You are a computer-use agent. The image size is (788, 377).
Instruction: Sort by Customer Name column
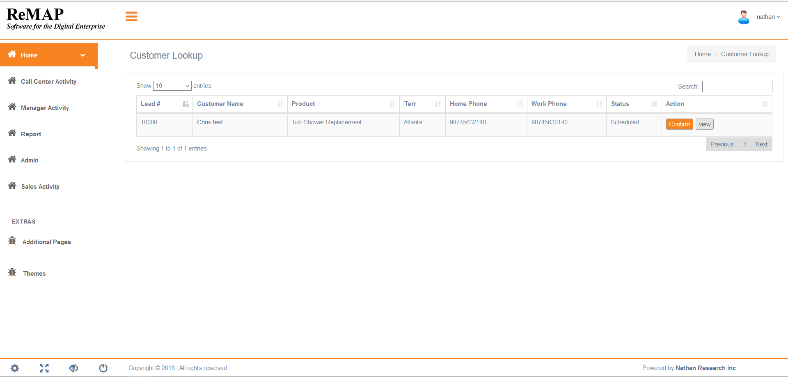point(240,104)
